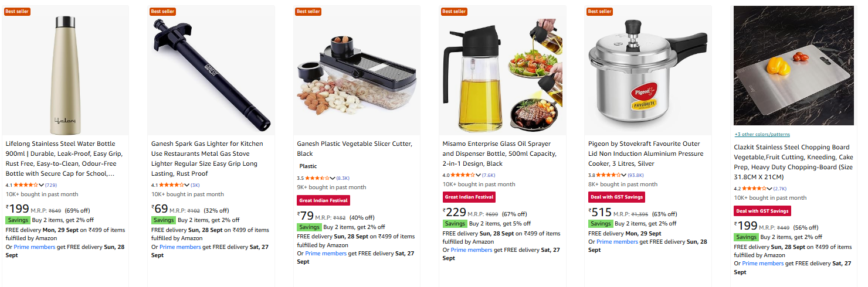Screen dimensions: 868x287
Task: Open the +3 other colors/patterns link
Action: (762, 135)
